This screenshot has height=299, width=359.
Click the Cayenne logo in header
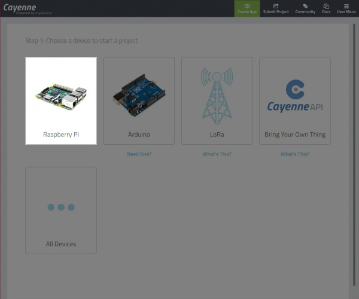28,9
